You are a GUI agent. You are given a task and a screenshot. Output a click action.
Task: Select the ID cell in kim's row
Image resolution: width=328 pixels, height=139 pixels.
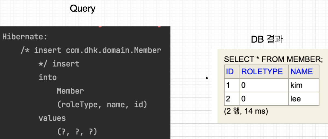pyautogui.click(x=232, y=85)
